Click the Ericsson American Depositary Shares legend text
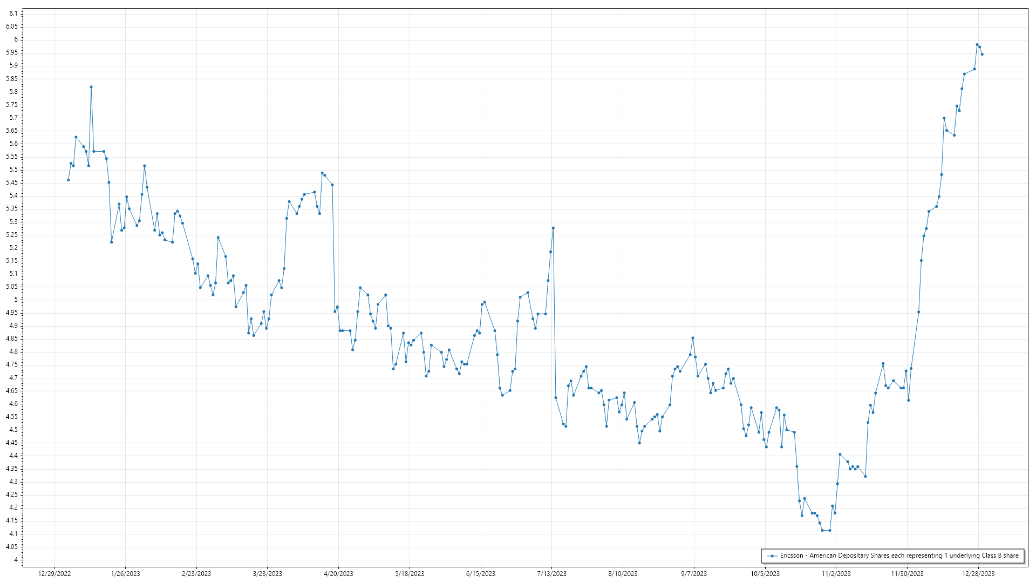The height and width of the screenshot is (583, 1036). [899, 555]
